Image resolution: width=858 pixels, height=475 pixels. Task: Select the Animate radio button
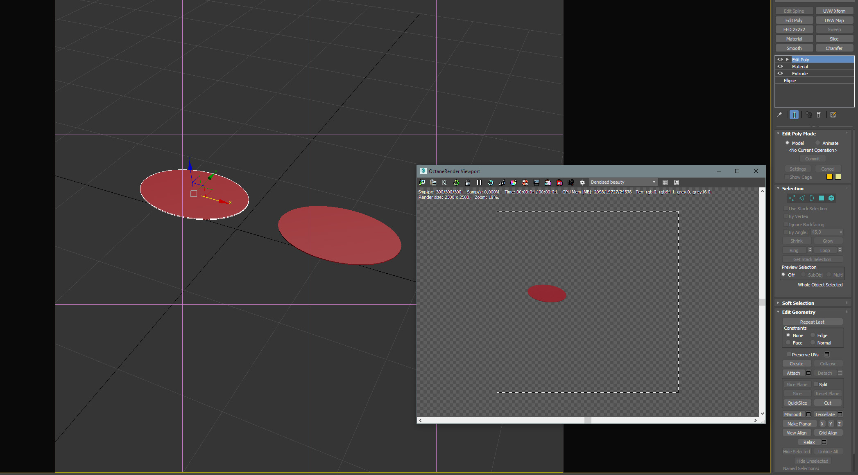(818, 143)
